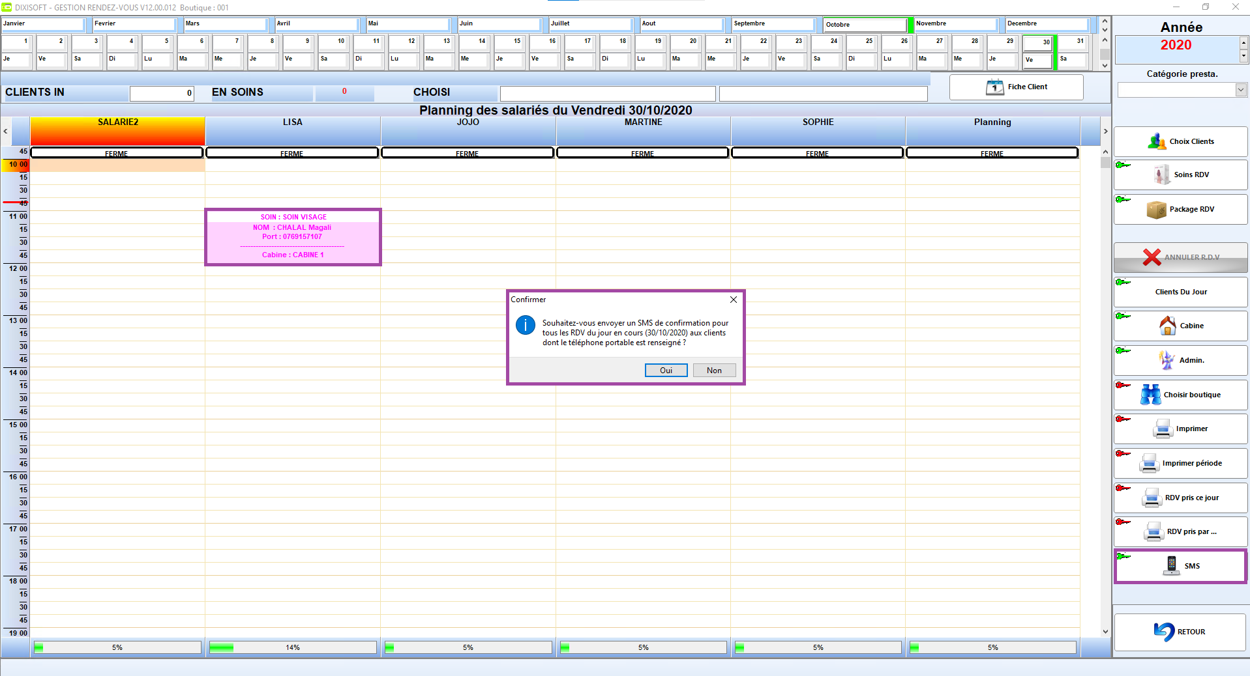Click the 14 00 time slot label

(18, 373)
